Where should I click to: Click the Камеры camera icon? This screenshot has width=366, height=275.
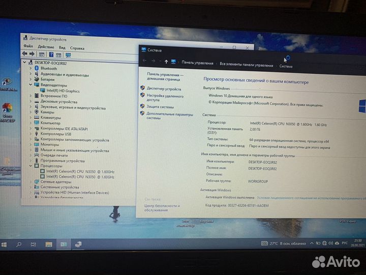pyautogui.click(x=37, y=112)
